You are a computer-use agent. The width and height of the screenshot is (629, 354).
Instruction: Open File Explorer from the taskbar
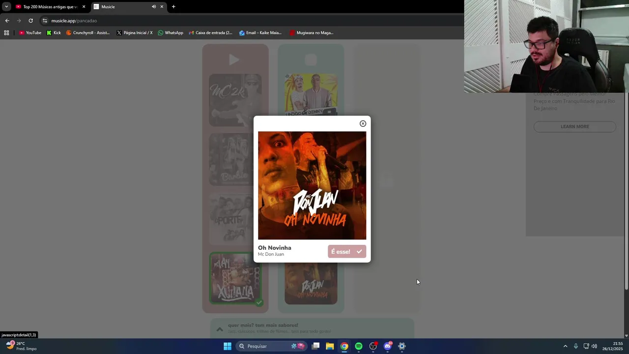(x=330, y=346)
